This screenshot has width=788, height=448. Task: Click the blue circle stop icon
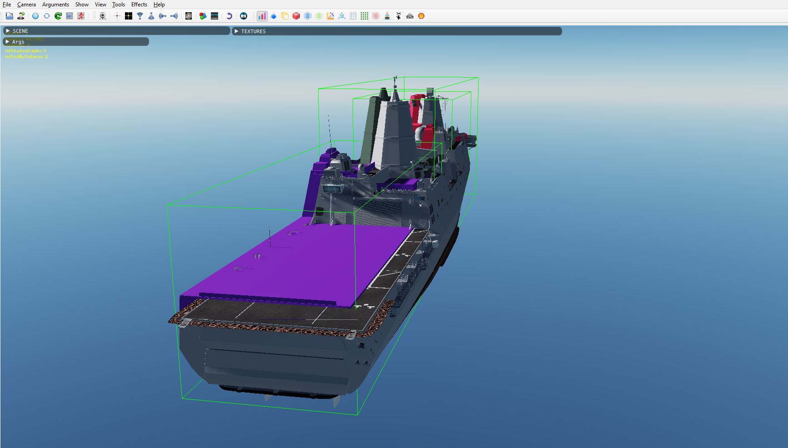35,16
